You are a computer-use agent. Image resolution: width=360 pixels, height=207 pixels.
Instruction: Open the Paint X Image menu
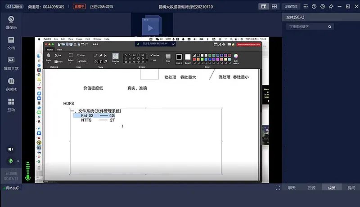pos(79,39)
